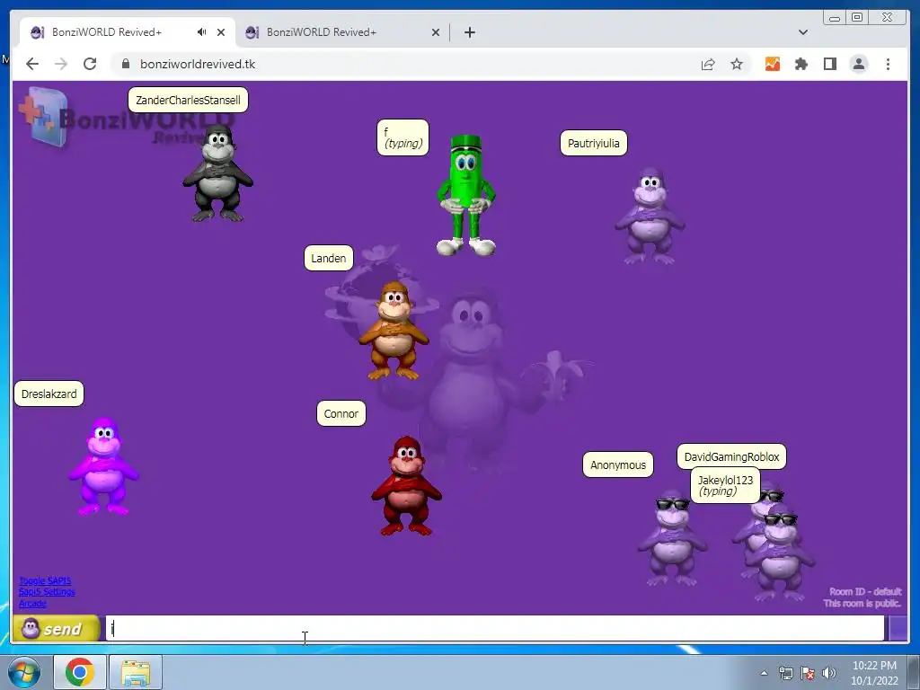Click the browser forward arrow
The width and height of the screenshot is (920, 690).
pos(61,64)
